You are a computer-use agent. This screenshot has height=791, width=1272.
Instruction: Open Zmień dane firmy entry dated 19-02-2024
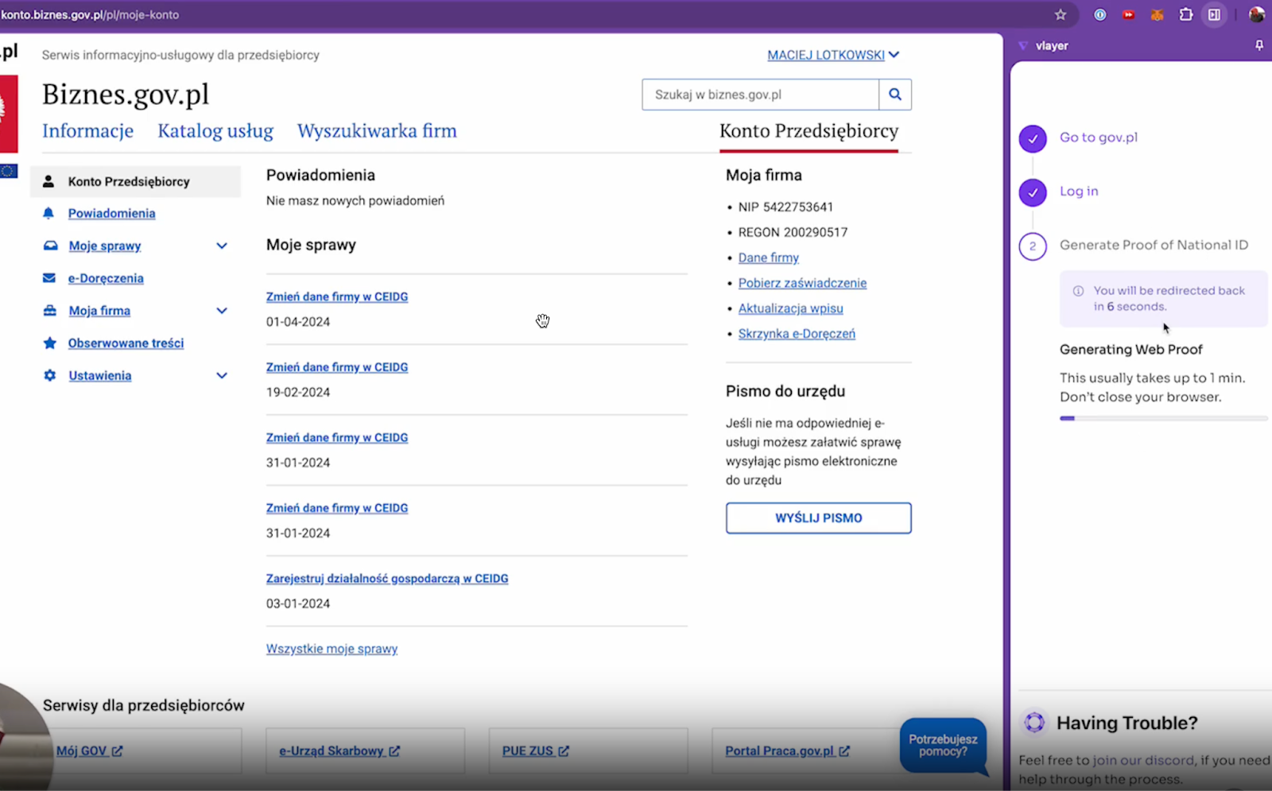[x=337, y=367]
